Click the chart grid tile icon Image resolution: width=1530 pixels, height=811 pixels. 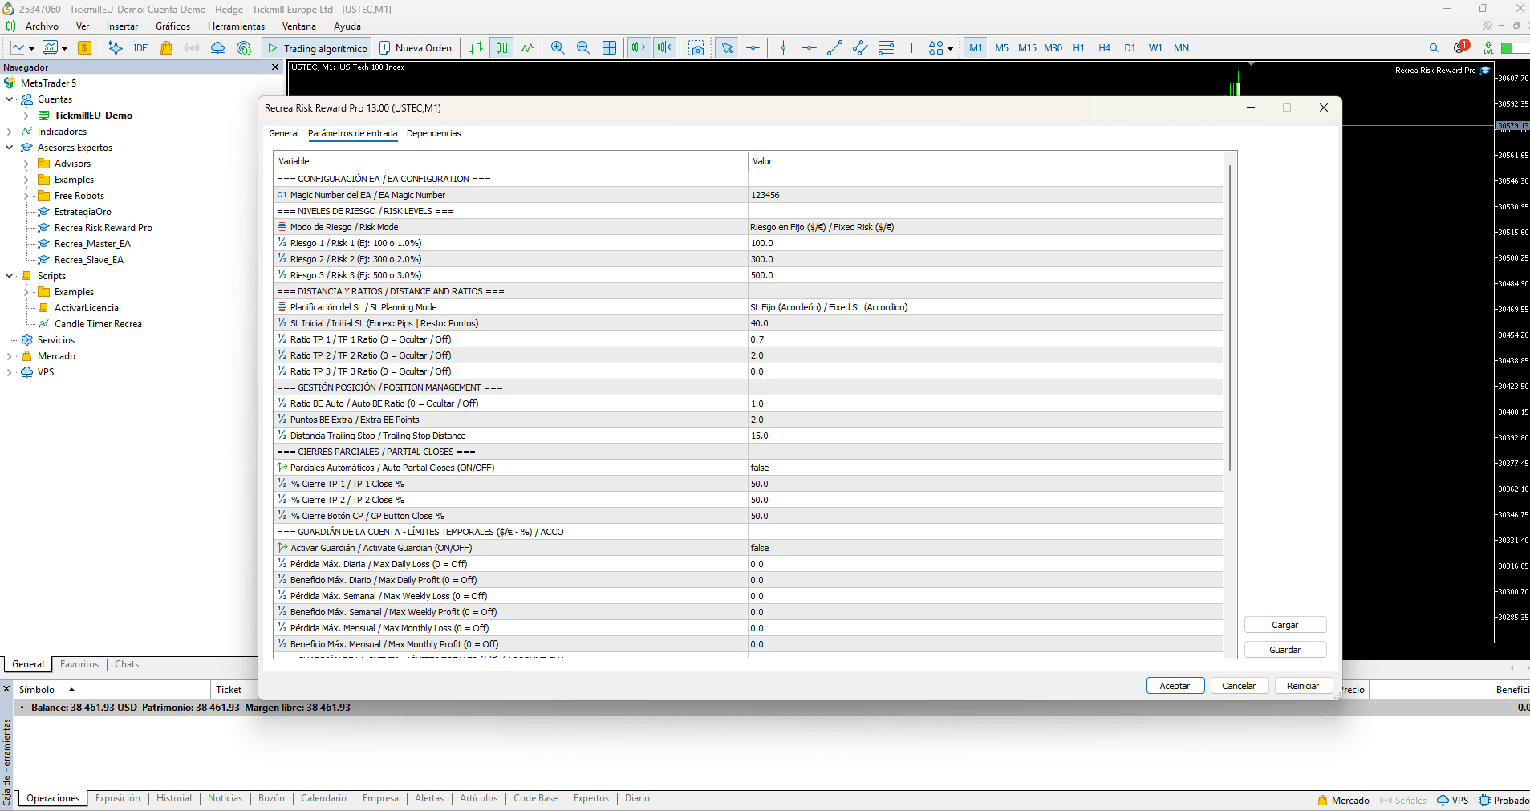click(x=610, y=48)
